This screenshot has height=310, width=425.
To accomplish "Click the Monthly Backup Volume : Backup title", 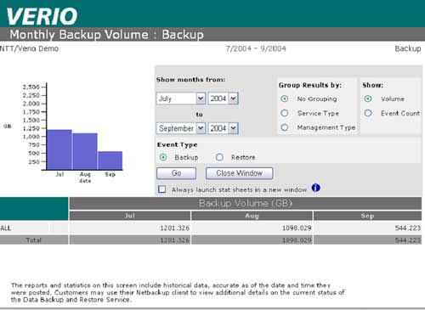I will tap(106, 35).
